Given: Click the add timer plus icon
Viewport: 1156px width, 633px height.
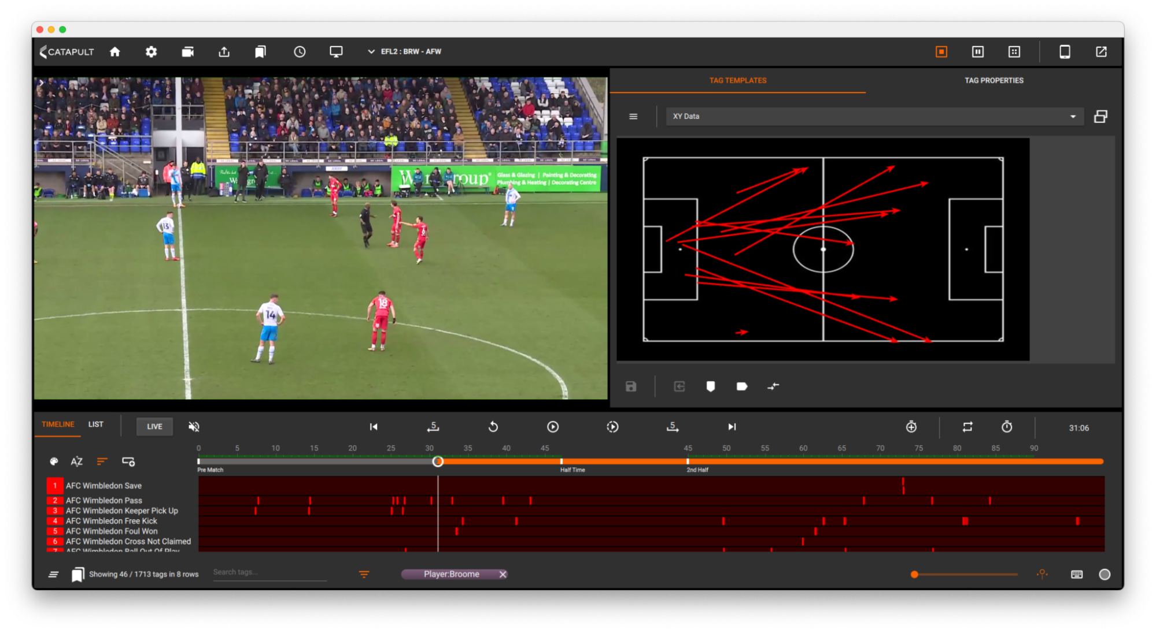Looking at the screenshot, I should pos(911,427).
